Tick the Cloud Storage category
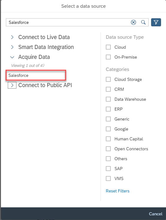The image size is (166, 220). tap(108, 79)
